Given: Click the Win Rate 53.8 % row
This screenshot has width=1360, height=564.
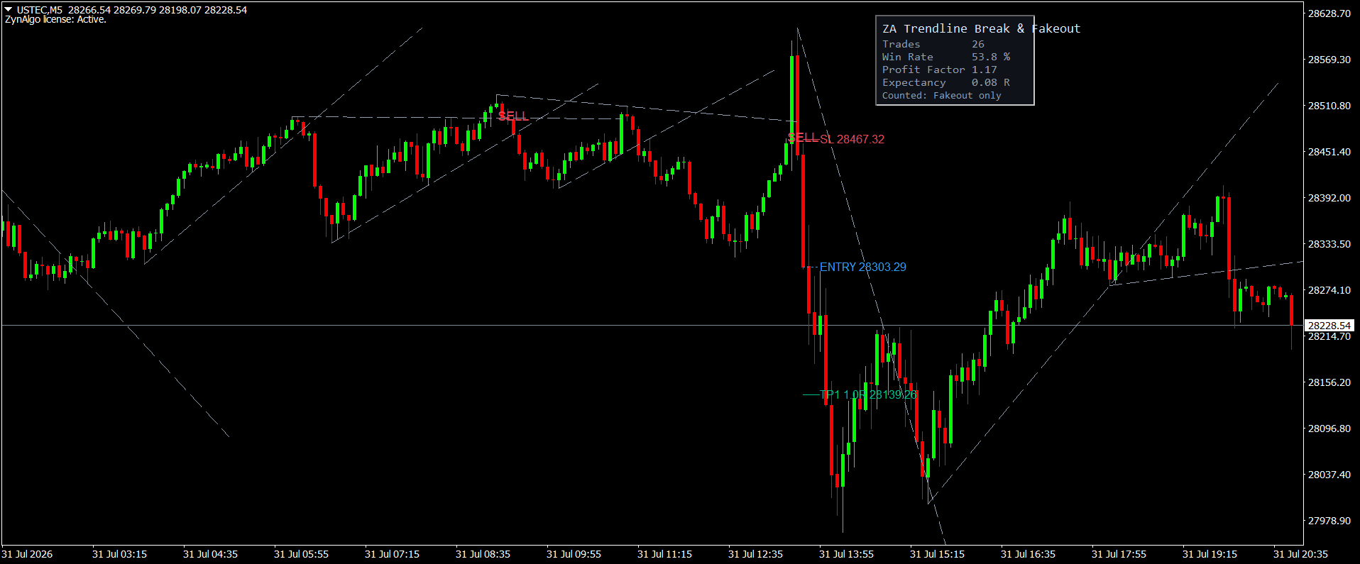Looking at the screenshot, I should click(x=946, y=57).
